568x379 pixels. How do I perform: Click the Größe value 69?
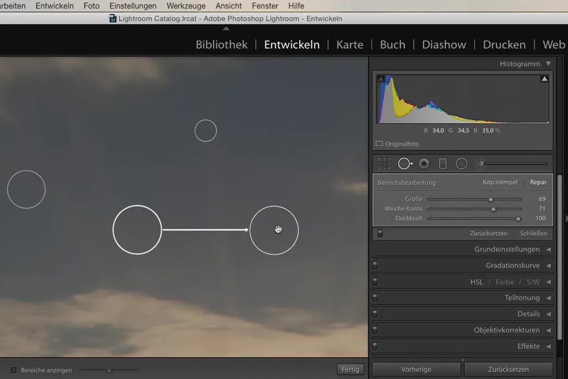(x=542, y=199)
